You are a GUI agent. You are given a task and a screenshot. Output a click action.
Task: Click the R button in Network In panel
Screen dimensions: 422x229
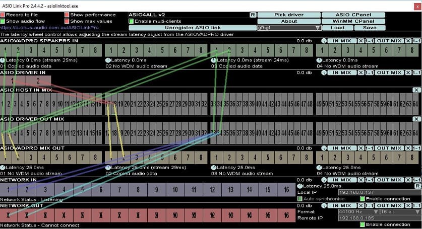(417, 186)
